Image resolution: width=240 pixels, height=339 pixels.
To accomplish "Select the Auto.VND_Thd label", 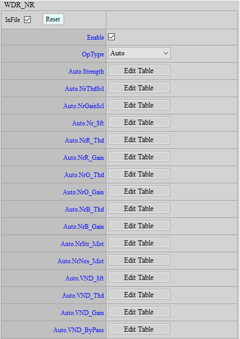I will (x=83, y=296).
